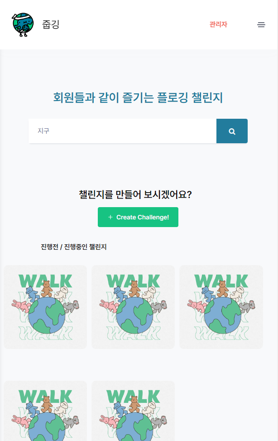The width and height of the screenshot is (278, 441).
Task: Focus the search field containing 지구
Action: coord(122,131)
